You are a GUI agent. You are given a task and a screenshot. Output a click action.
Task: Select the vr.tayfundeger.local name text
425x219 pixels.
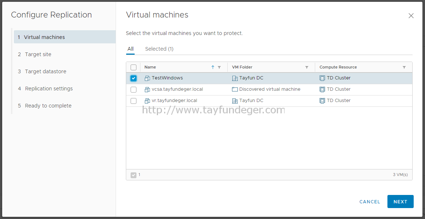(174, 101)
